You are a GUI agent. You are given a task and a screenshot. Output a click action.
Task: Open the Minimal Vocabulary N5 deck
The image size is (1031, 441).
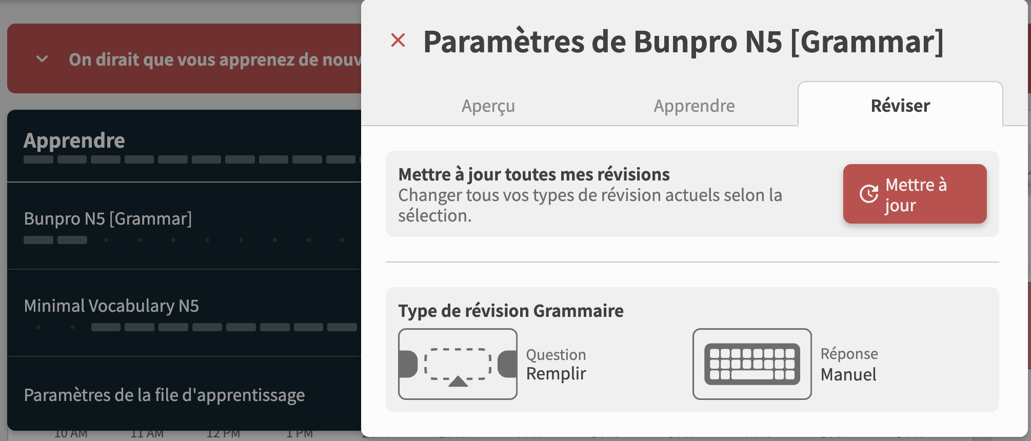111,306
